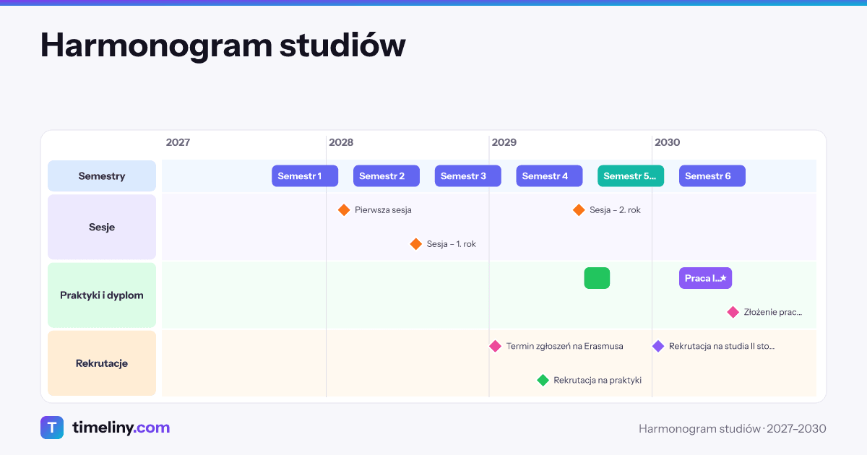
Task: Open the timeliny.com link
Action: 121,428
